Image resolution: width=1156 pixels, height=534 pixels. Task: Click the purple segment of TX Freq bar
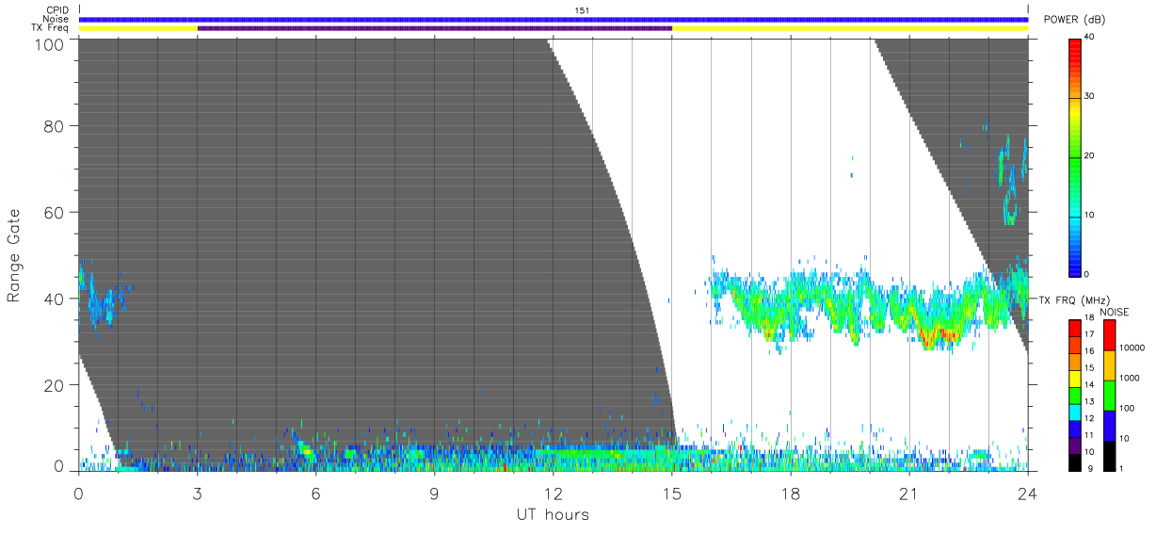(x=435, y=28)
